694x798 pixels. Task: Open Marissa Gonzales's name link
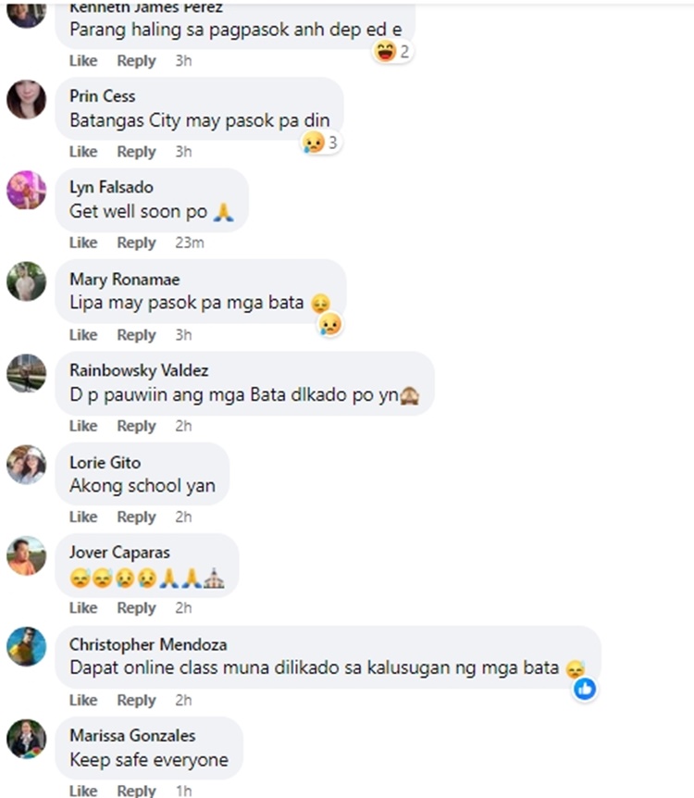[132, 735]
